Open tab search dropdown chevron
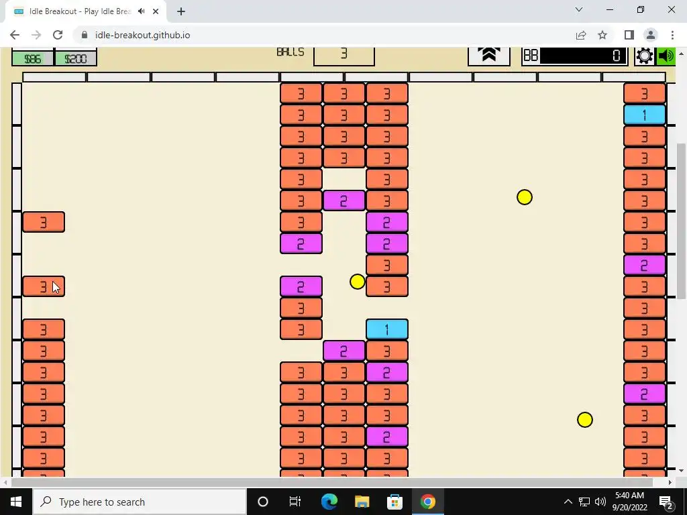This screenshot has width=687, height=515. 579,9
